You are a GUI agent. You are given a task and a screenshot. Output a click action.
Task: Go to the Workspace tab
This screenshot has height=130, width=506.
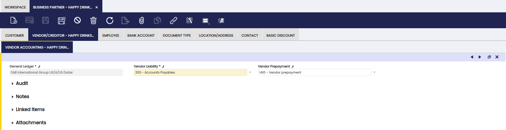tap(15, 7)
